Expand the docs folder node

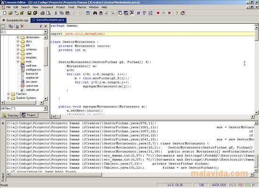tap(18, 41)
